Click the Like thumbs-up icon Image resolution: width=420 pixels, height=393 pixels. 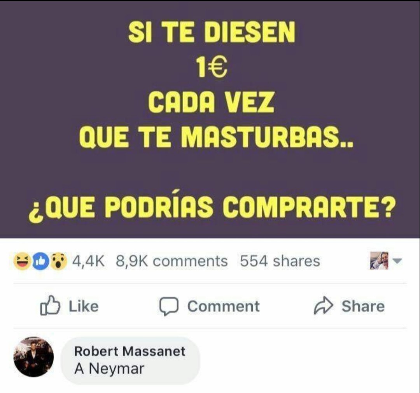point(50,305)
